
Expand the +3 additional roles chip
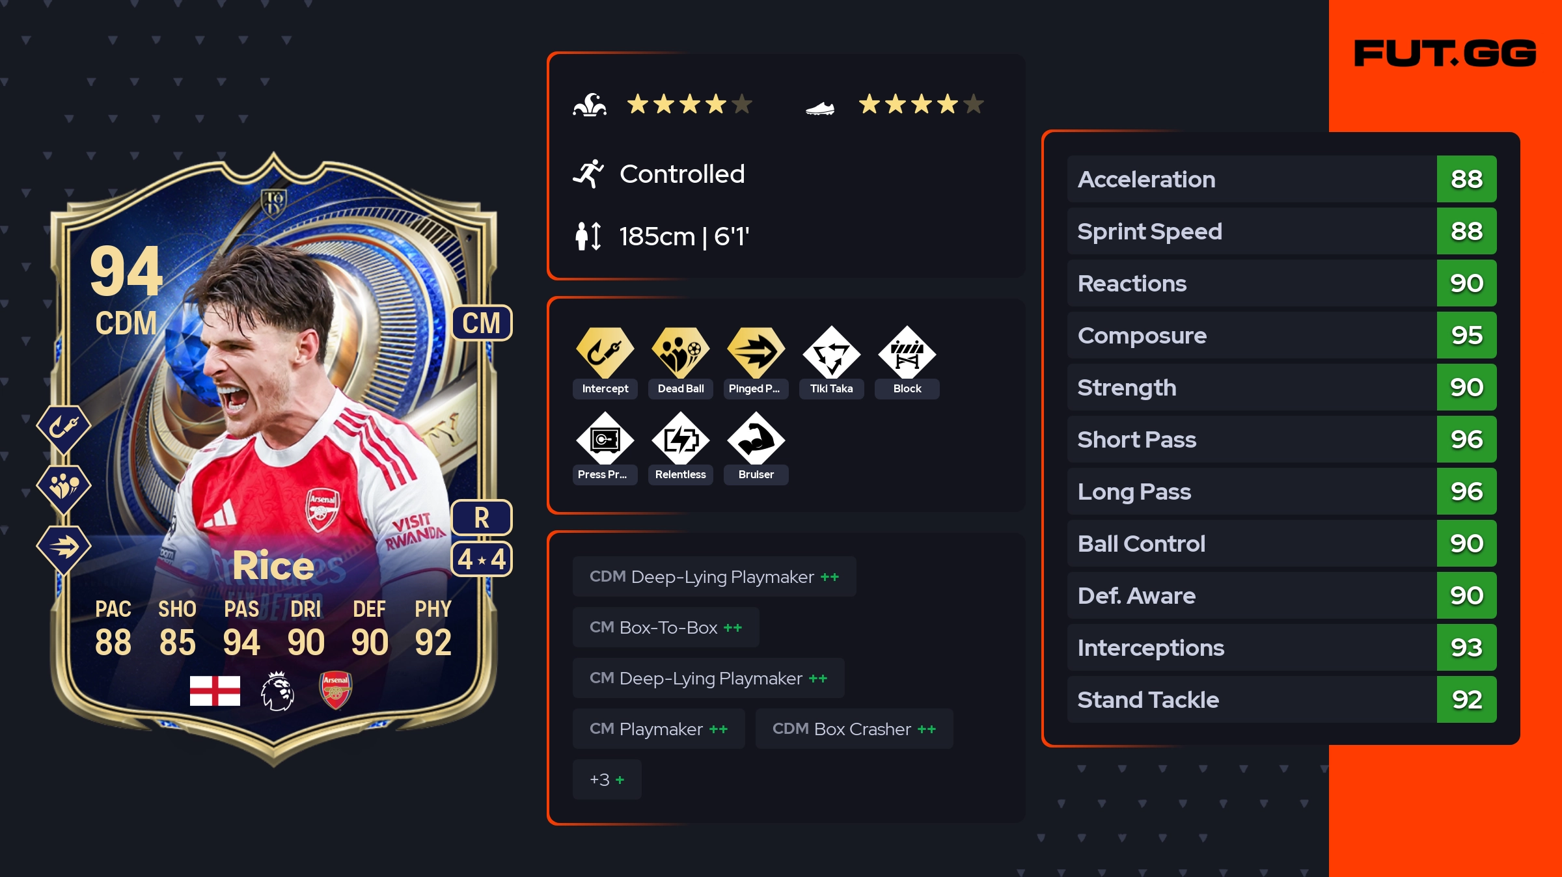[x=607, y=779]
